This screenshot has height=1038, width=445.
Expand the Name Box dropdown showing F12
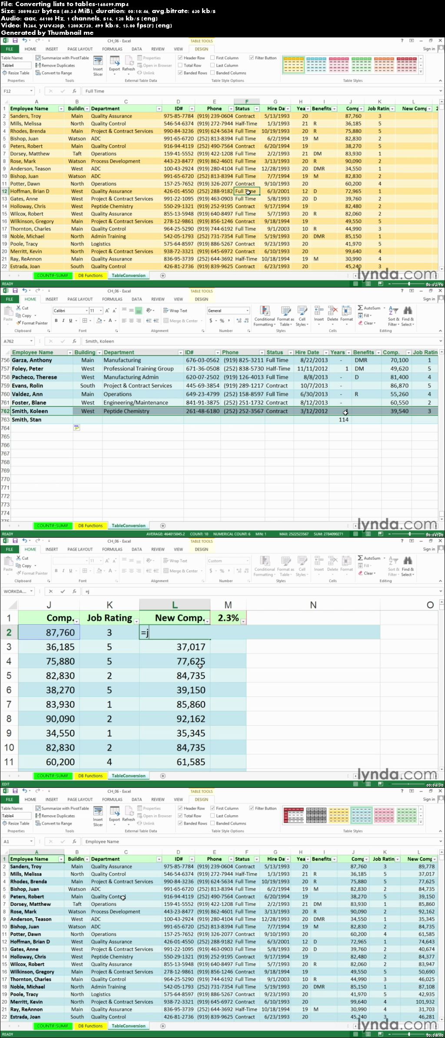click(x=31, y=91)
